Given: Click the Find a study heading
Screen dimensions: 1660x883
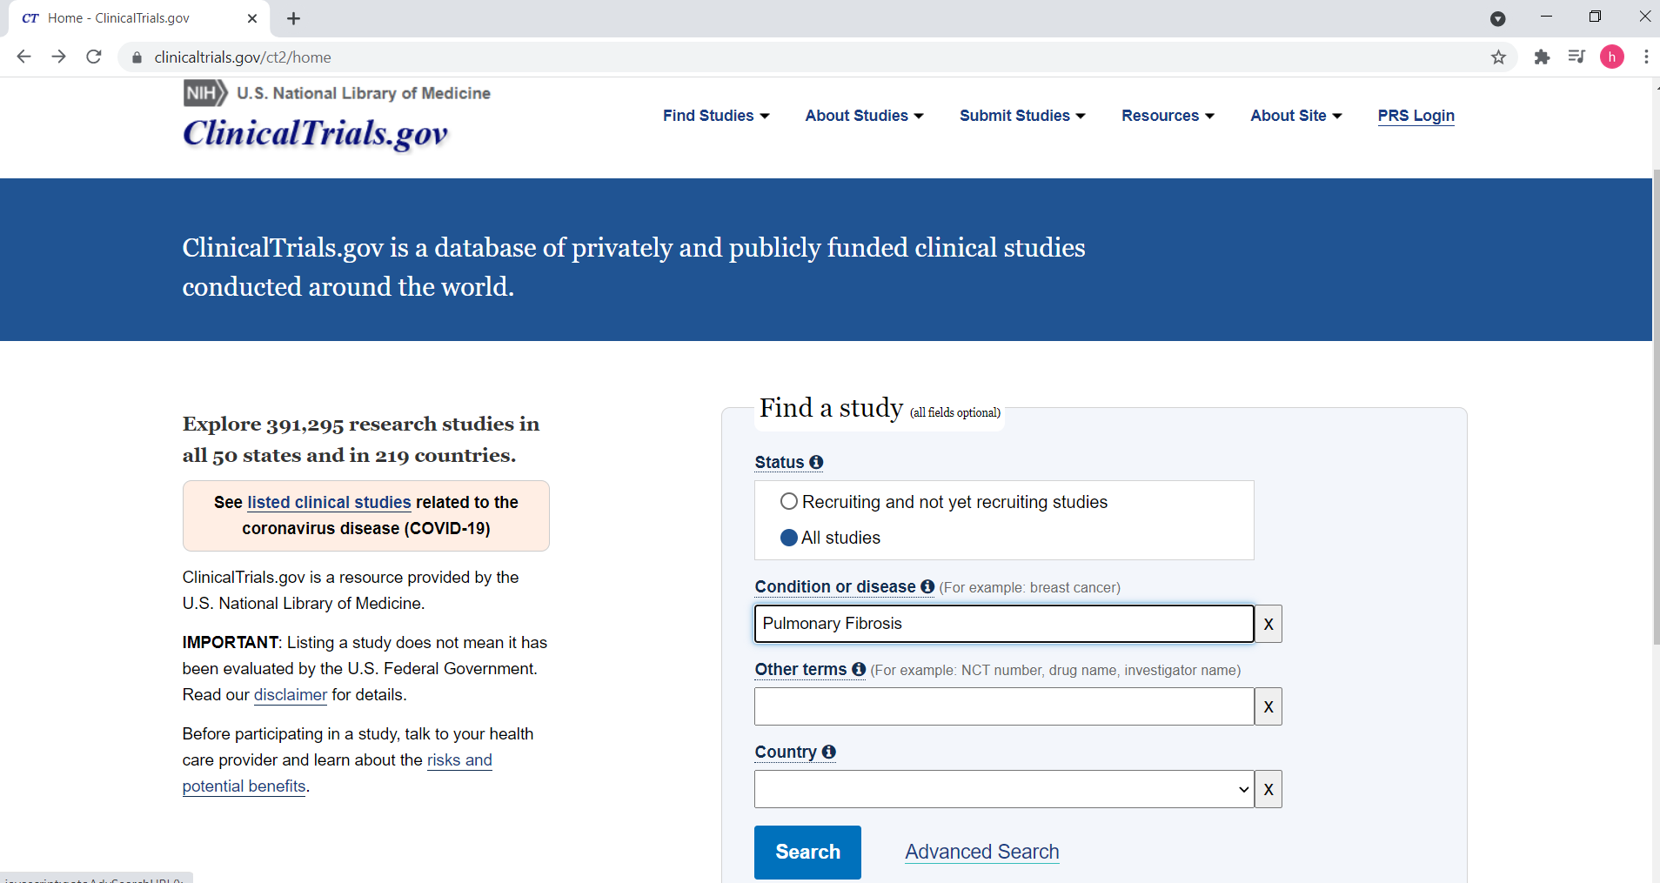Looking at the screenshot, I should pos(831,407).
